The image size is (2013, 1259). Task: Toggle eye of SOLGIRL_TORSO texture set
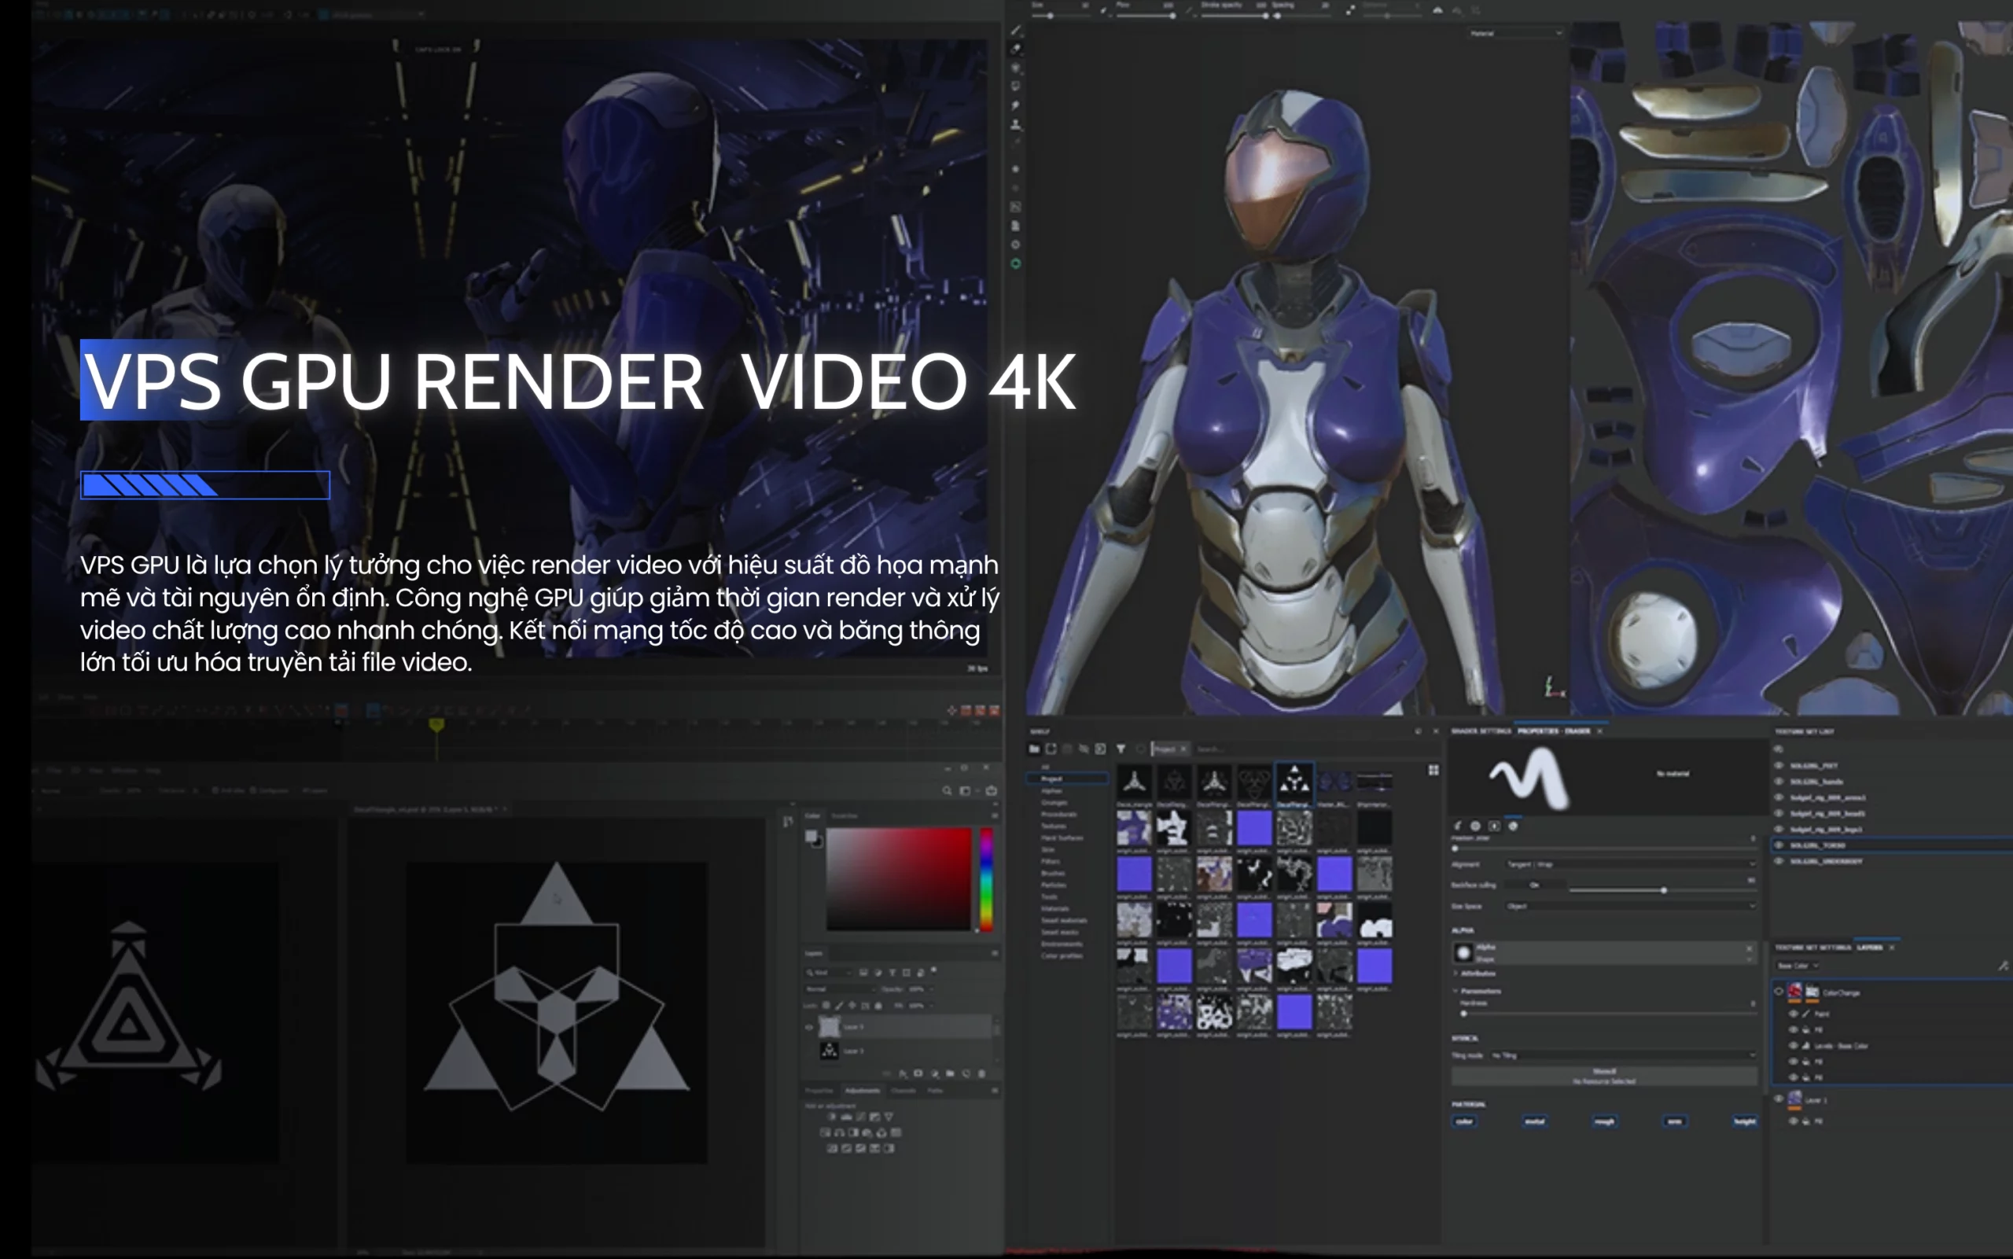(1779, 845)
